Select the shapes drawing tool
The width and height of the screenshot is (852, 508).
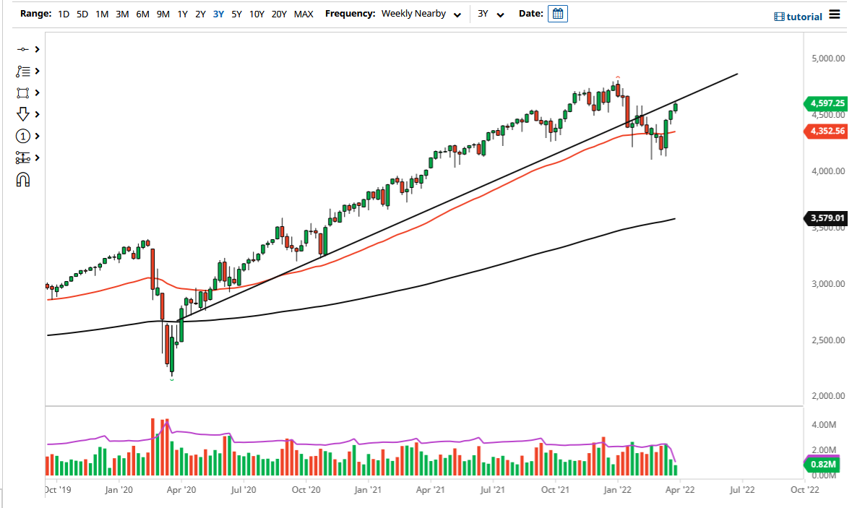pyautogui.click(x=23, y=92)
